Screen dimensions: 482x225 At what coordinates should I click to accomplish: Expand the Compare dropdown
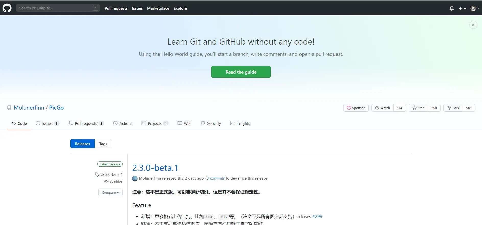tap(110, 192)
